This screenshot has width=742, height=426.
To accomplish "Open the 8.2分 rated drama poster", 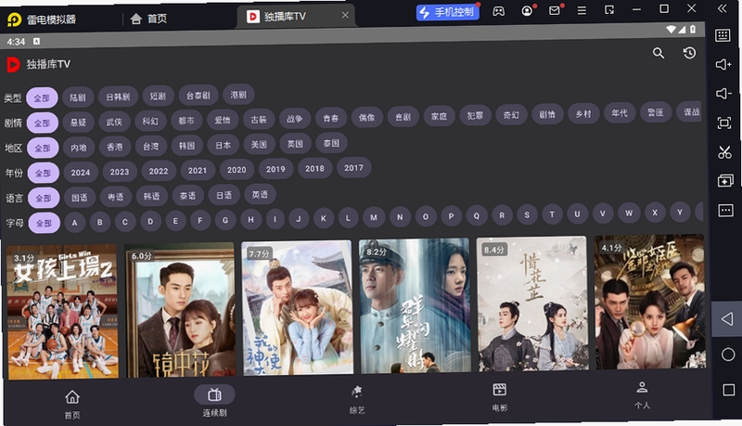I will pyautogui.click(x=415, y=305).
